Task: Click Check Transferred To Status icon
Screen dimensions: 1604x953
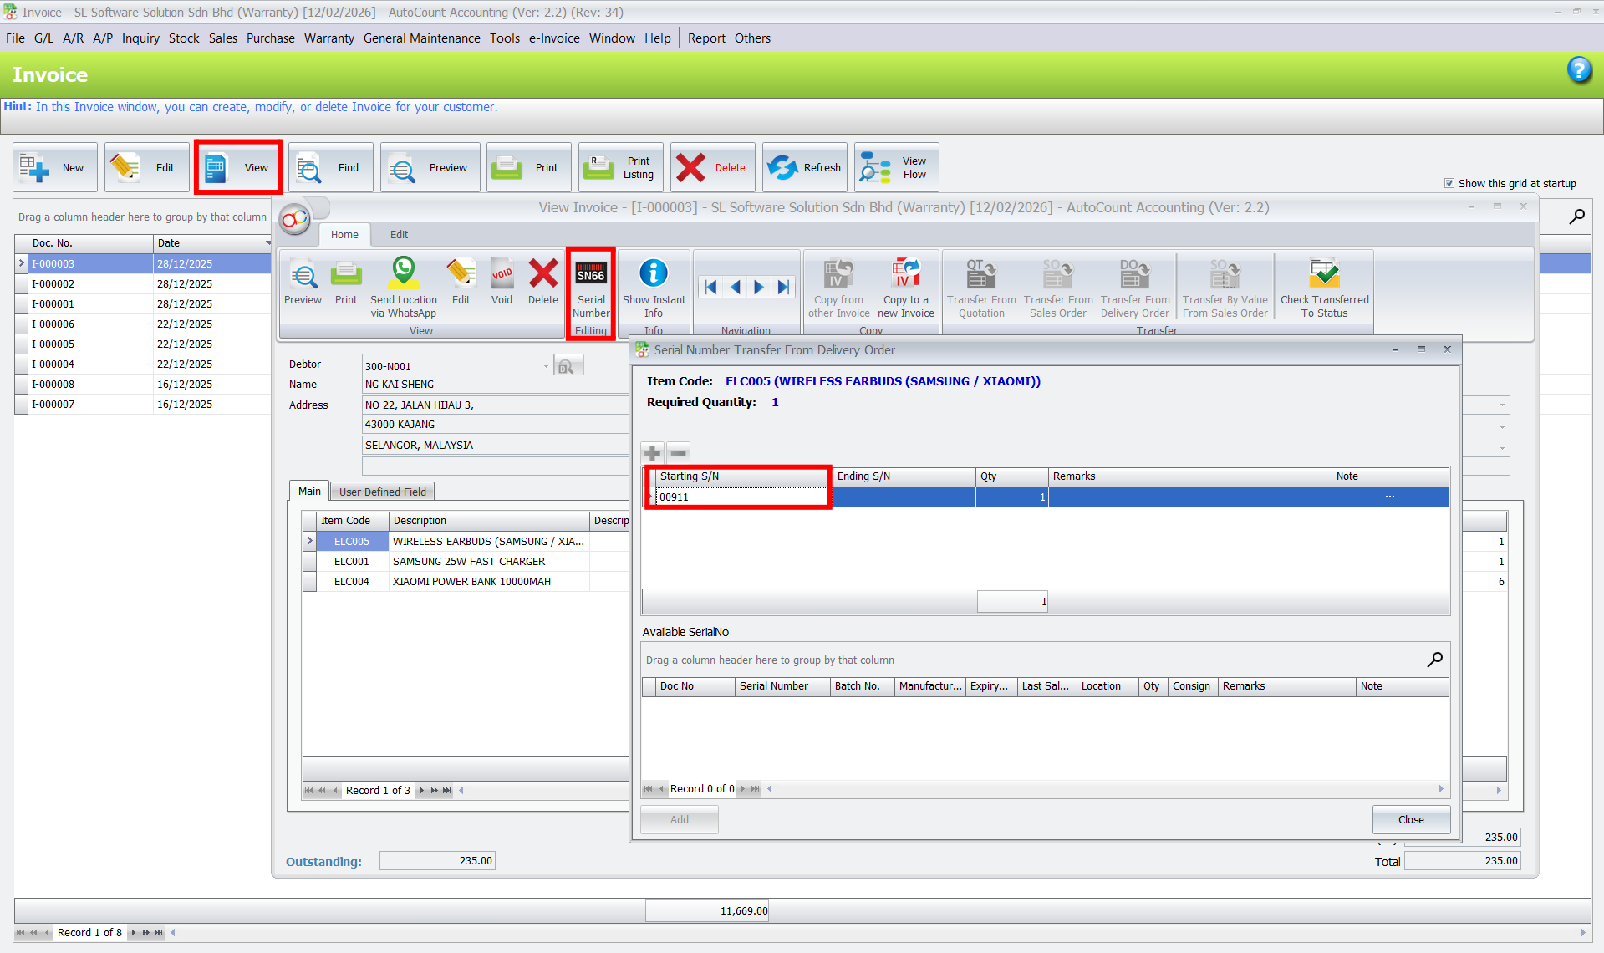Action: click(x=1324, y=288)
